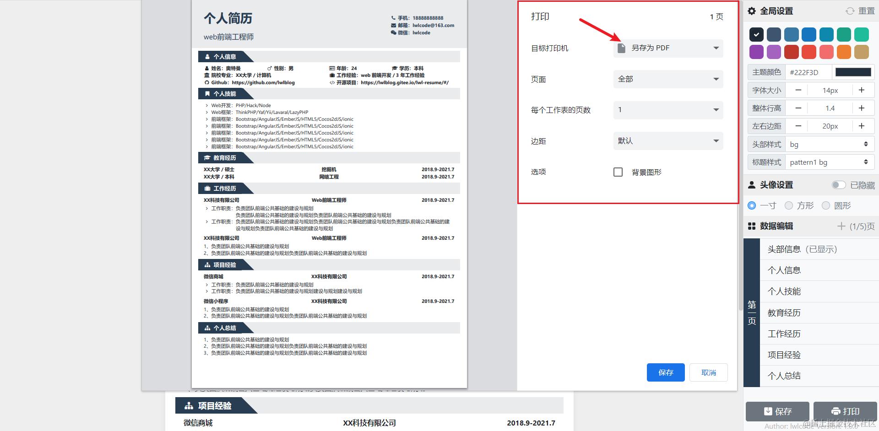Click the data edit grid icon
879x431 pixels.
(x=752, y=226)
